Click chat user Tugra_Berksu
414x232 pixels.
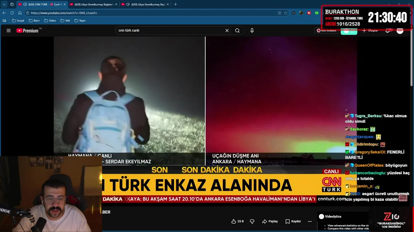click(368, 116)
